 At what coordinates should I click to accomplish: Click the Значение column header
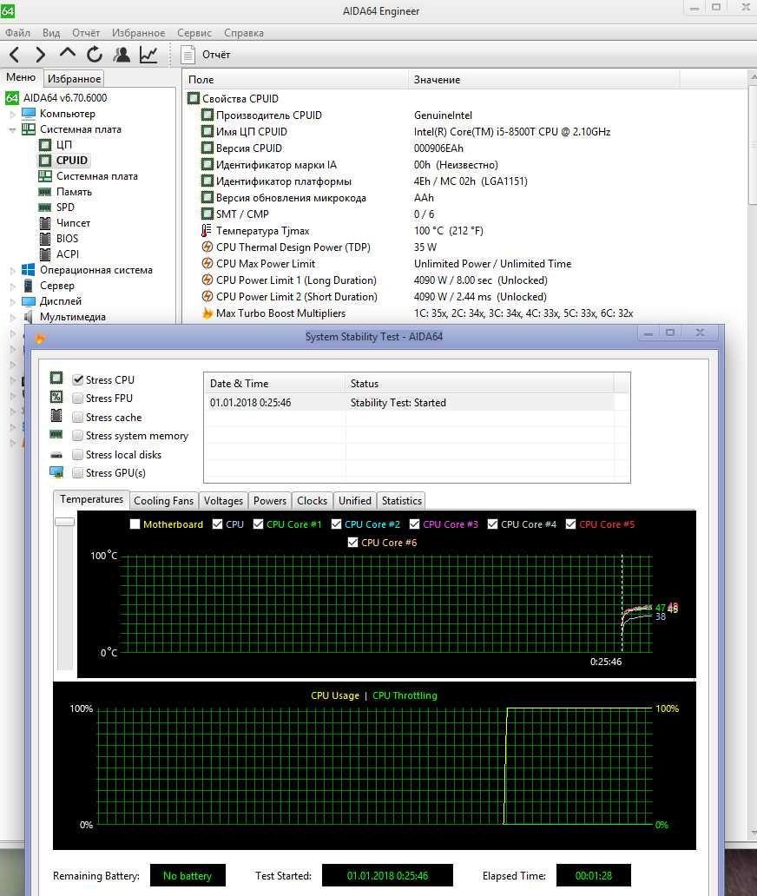pos(543,79)
